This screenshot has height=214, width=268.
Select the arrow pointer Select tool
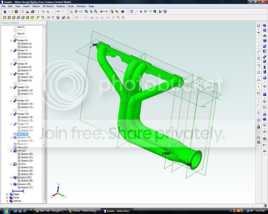(x=71, y=12)
